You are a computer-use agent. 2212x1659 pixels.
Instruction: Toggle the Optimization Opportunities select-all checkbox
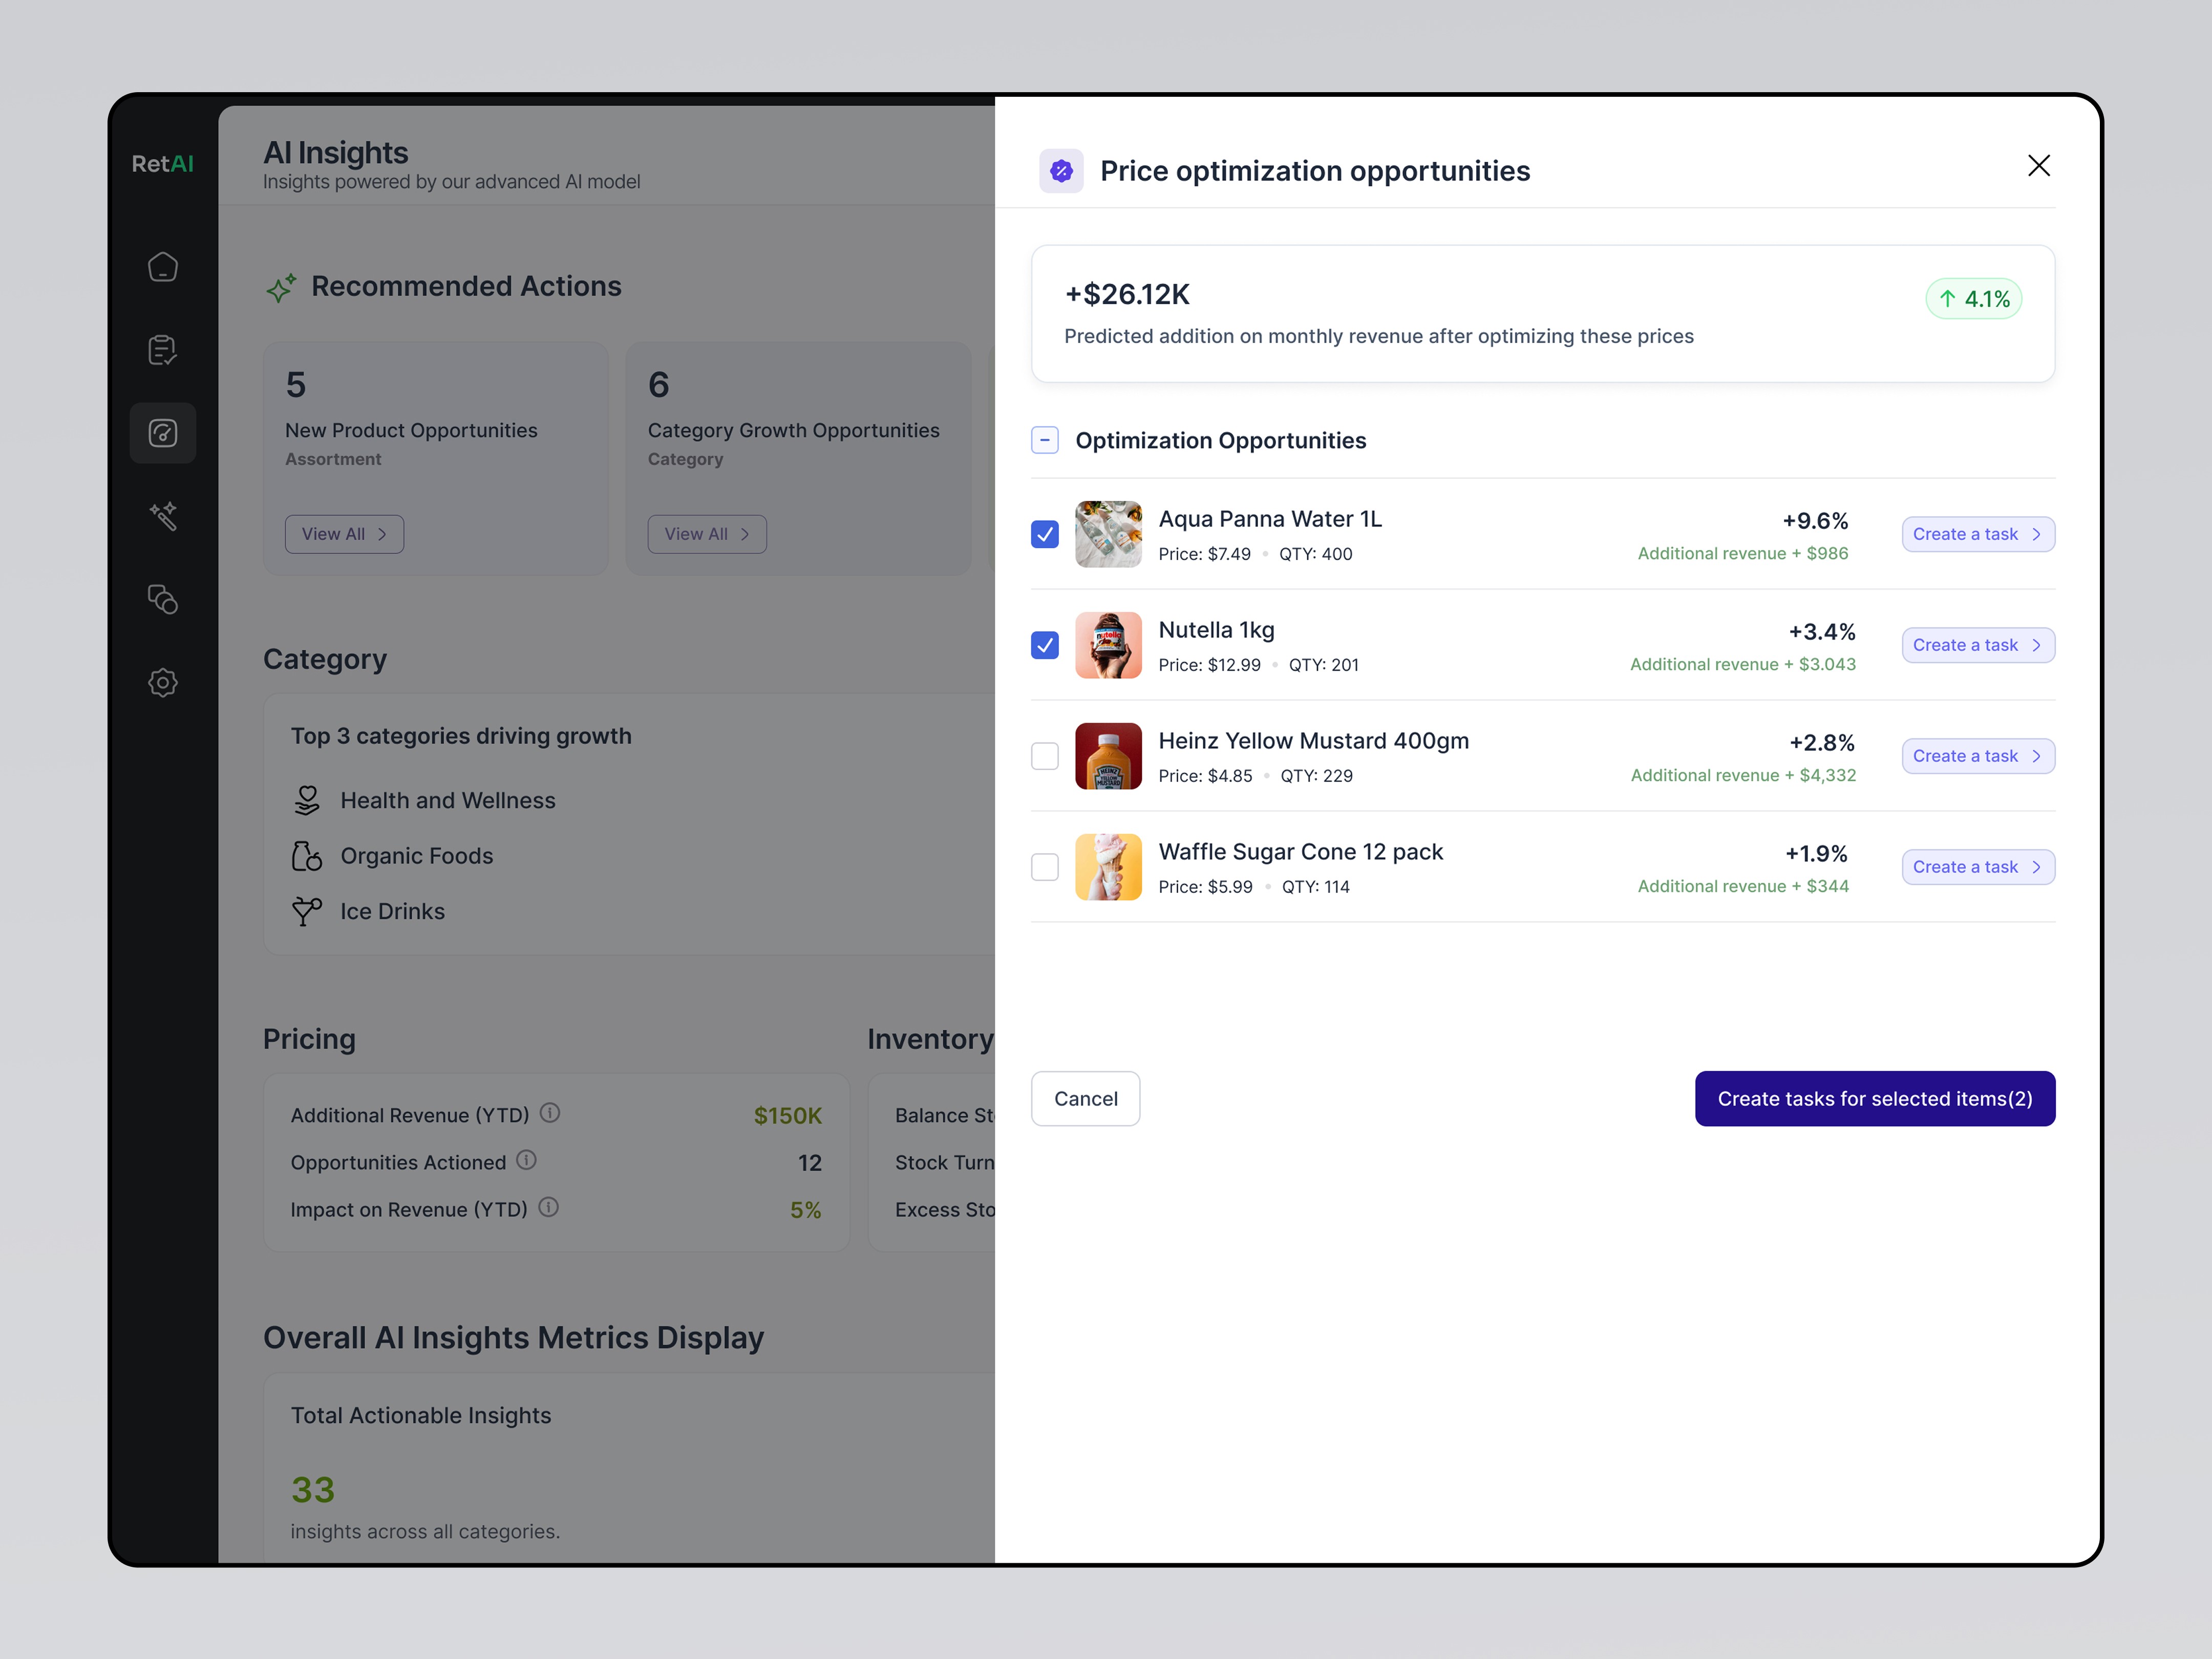1044,440
